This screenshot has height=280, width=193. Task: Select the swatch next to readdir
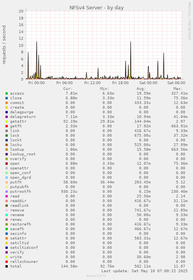(7, 201)
